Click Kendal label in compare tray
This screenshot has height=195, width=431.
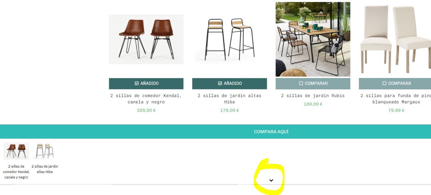pos(16,172)
